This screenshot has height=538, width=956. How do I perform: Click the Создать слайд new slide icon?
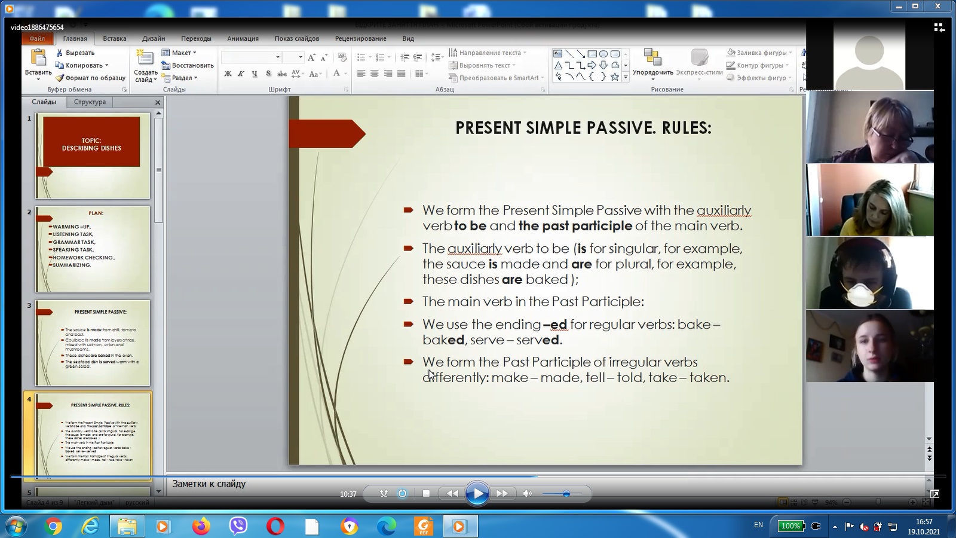pyautogui.click(x=145, y=59)
